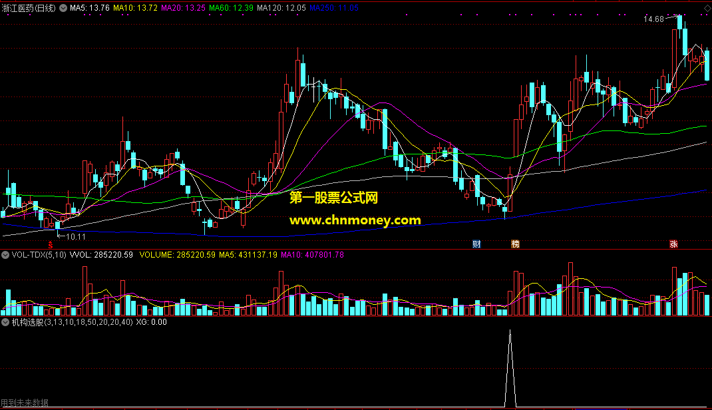Viewport: 712px width, 410px height.
Task: Click the XG: 0.00 value
Action: click(152, 322)
